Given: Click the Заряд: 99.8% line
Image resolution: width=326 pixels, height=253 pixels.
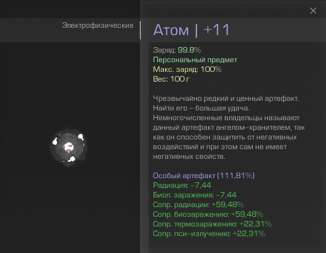Looking at the screenshot, I should [177, 50].
